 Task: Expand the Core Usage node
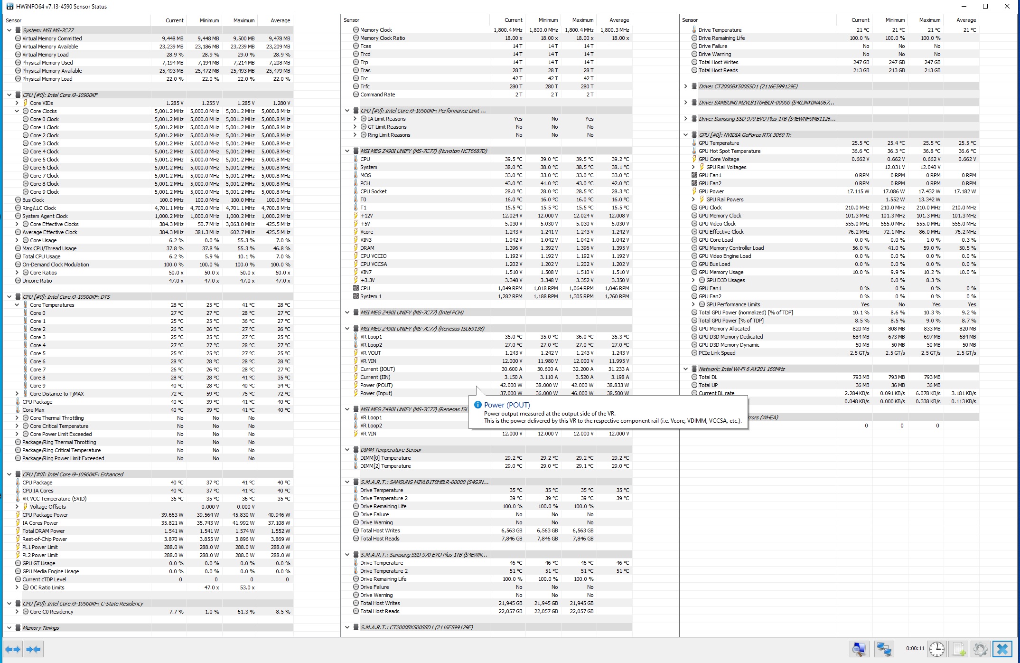pos(17,240)
